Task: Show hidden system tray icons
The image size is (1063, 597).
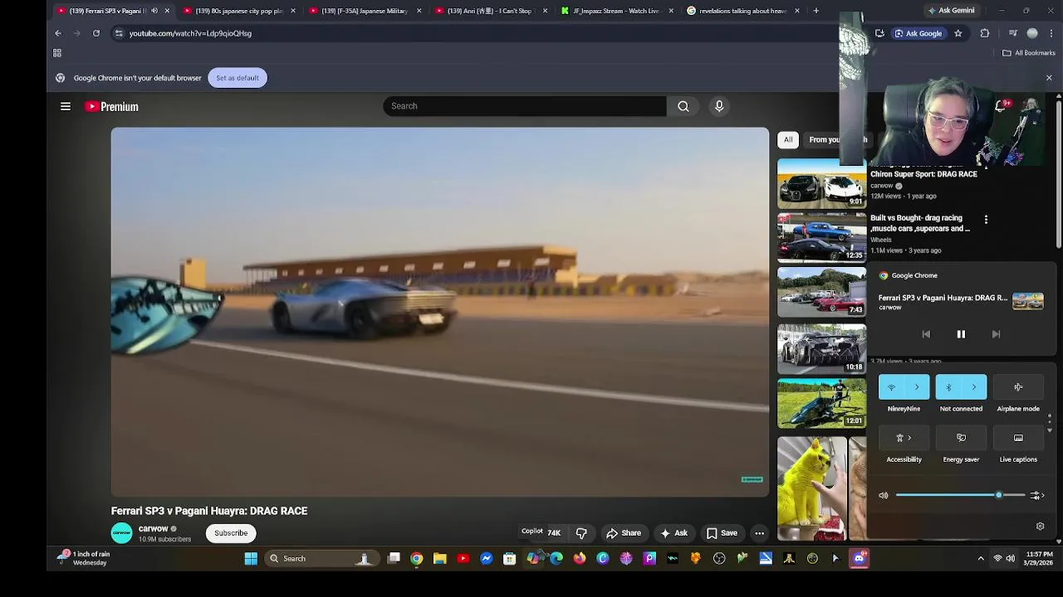Action: [981, 559]
